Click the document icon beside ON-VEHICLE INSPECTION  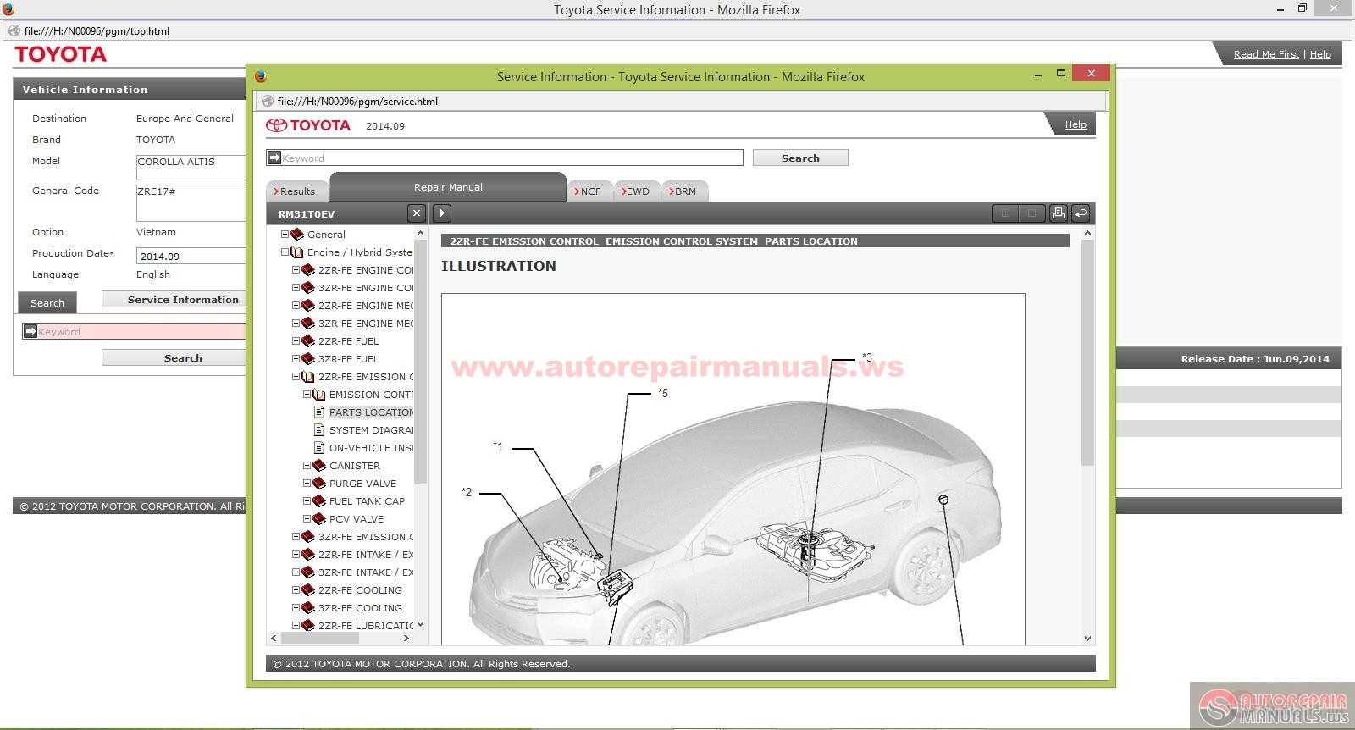click(x=319, y=448)
